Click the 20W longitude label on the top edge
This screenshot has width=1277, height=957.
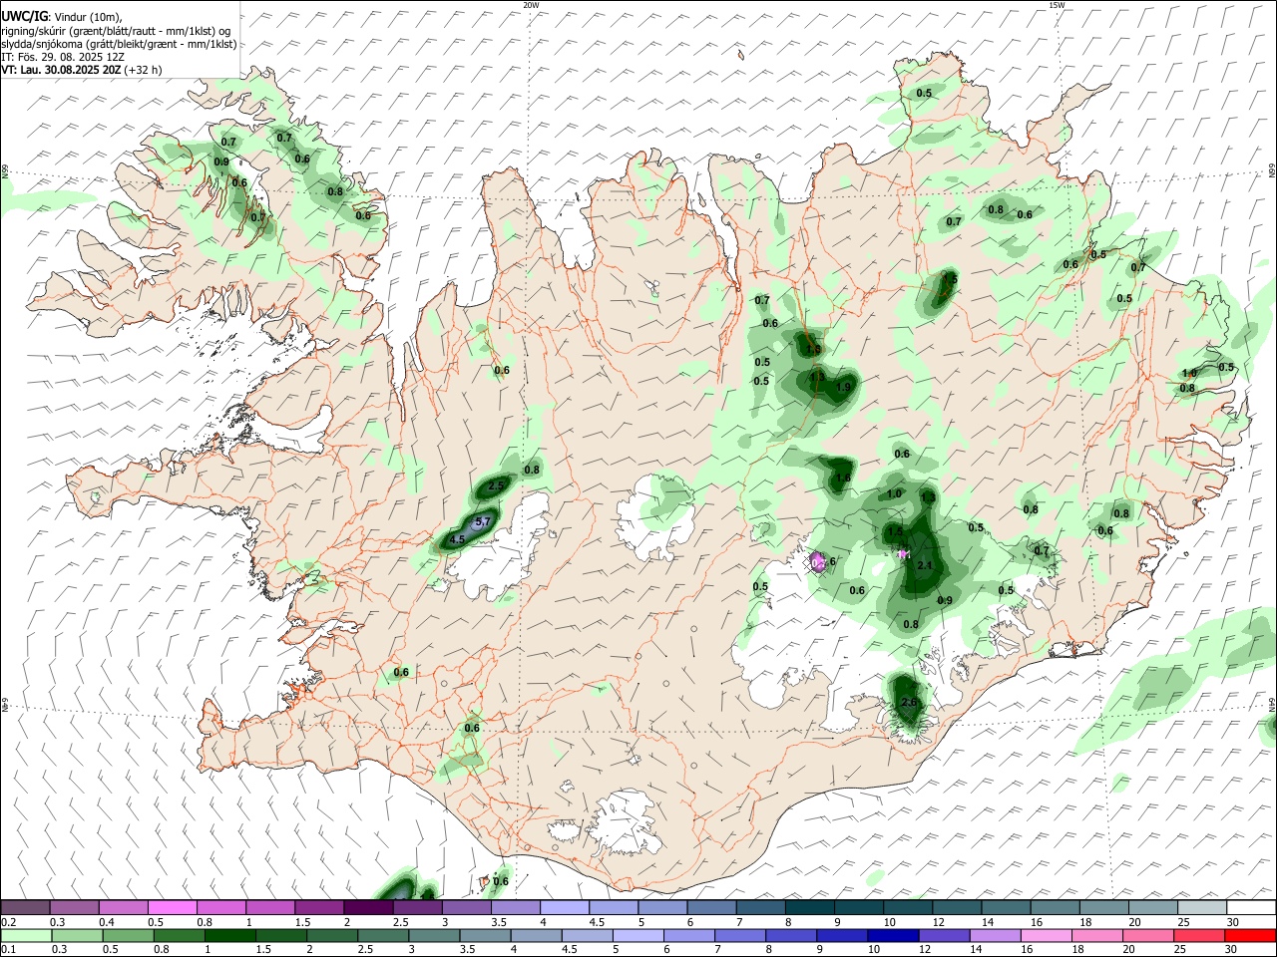coord(531,5)
